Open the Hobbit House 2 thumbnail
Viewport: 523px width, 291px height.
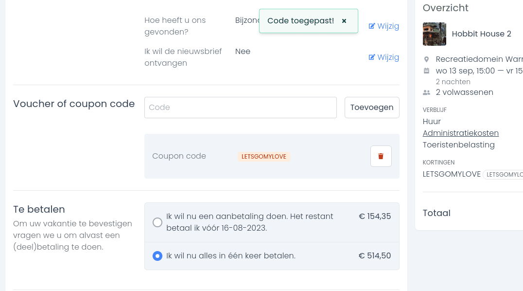(434, 34)
